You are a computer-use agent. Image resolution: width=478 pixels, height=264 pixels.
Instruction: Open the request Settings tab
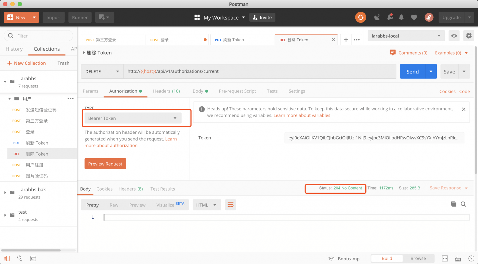point(297,91)
